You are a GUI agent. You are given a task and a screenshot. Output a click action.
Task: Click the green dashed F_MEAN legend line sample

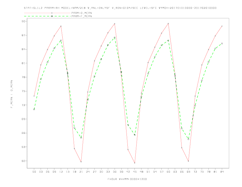(47, 16)
